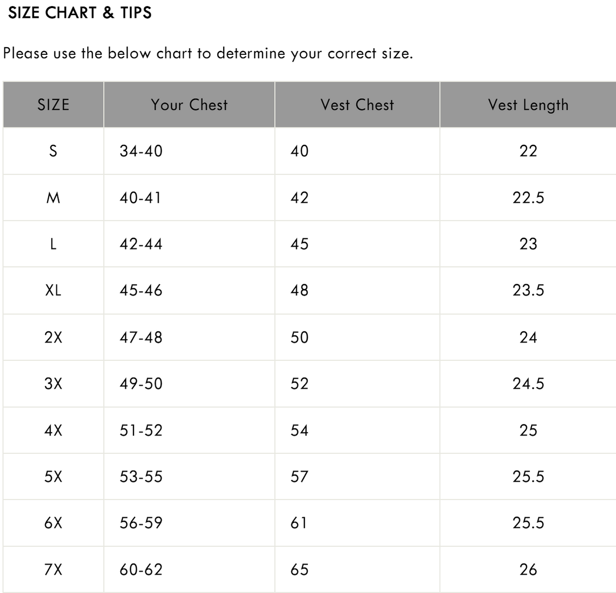616x593 pixels.
Task: Click the 34-40 chest range cell
Action: coord(141,151)
